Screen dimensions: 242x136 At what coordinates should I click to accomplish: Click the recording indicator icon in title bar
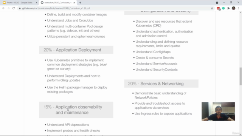217,3
